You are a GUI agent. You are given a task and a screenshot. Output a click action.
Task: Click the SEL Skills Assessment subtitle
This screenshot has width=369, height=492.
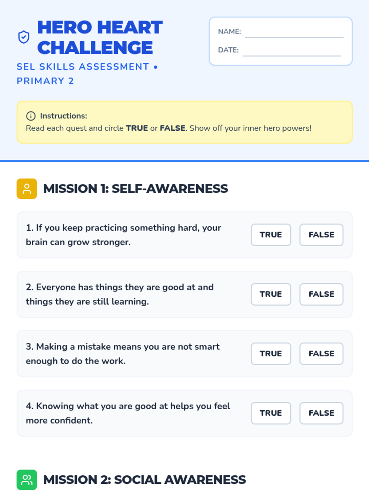(83, 67)
